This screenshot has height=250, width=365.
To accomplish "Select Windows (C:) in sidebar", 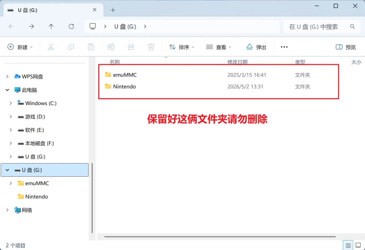I will 37,103.
